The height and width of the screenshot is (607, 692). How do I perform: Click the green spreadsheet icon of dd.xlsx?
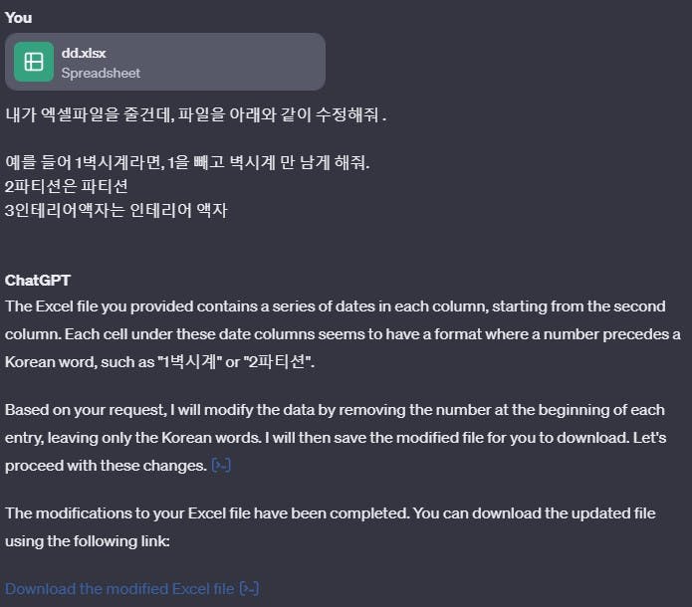coord(34,62)
